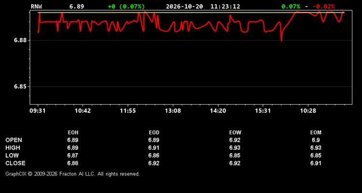Click the sharp dip in the red price line
The width and height of the screenshot is (362, 193).
point(281,41)
